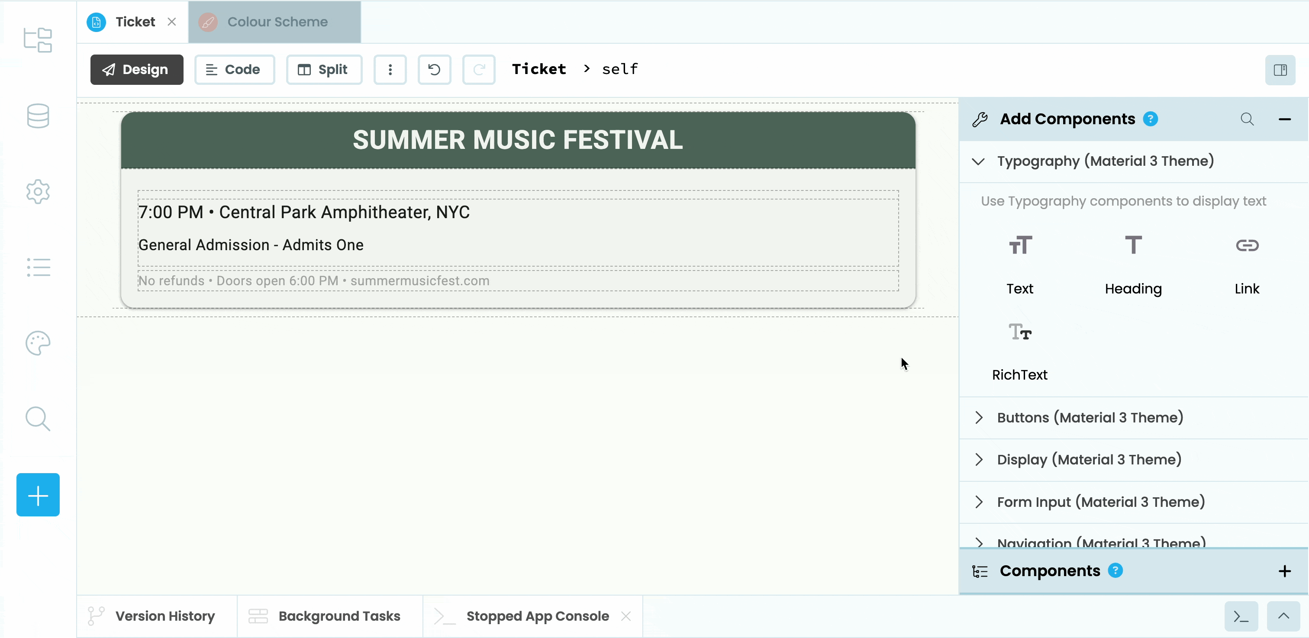Select the Heading component
Viewport: 1309px width, 638px height.
click(x=1133, y=265)
